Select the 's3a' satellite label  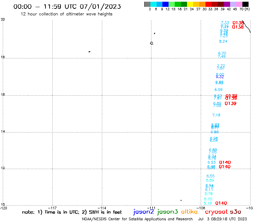236,212
